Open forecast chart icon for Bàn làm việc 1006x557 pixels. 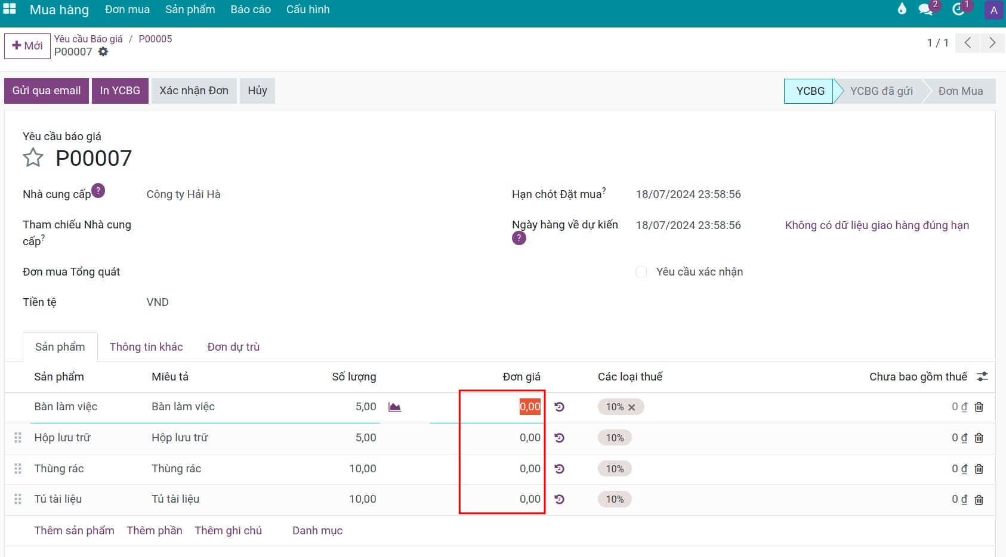[x=394, y=407]
